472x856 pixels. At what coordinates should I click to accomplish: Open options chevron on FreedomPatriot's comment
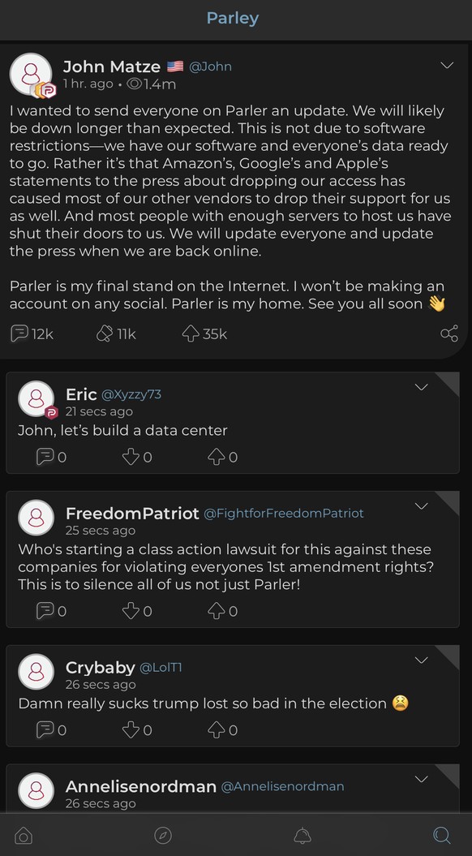[x=421, y=506]
